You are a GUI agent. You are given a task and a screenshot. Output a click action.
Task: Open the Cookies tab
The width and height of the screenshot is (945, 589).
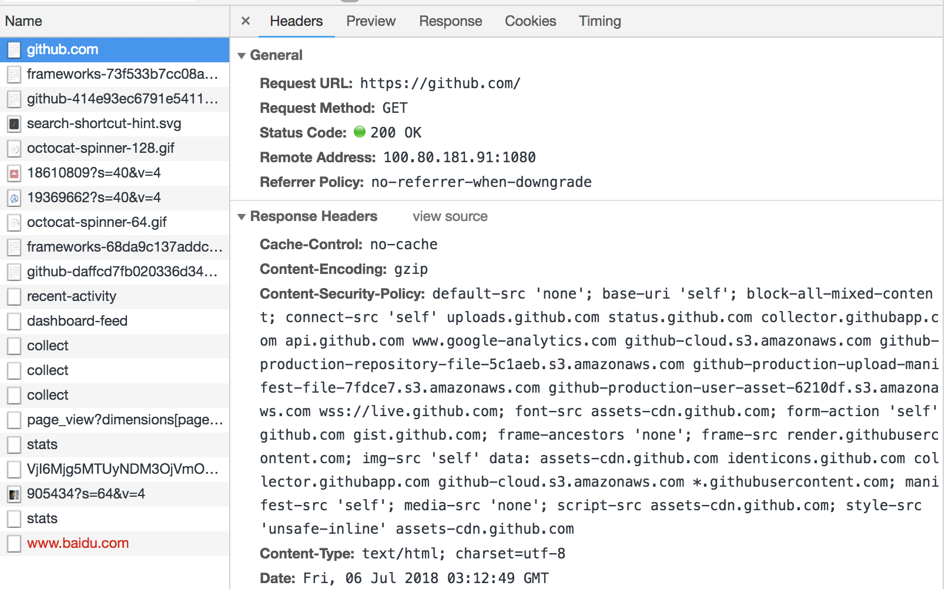[x=530, y=21]
